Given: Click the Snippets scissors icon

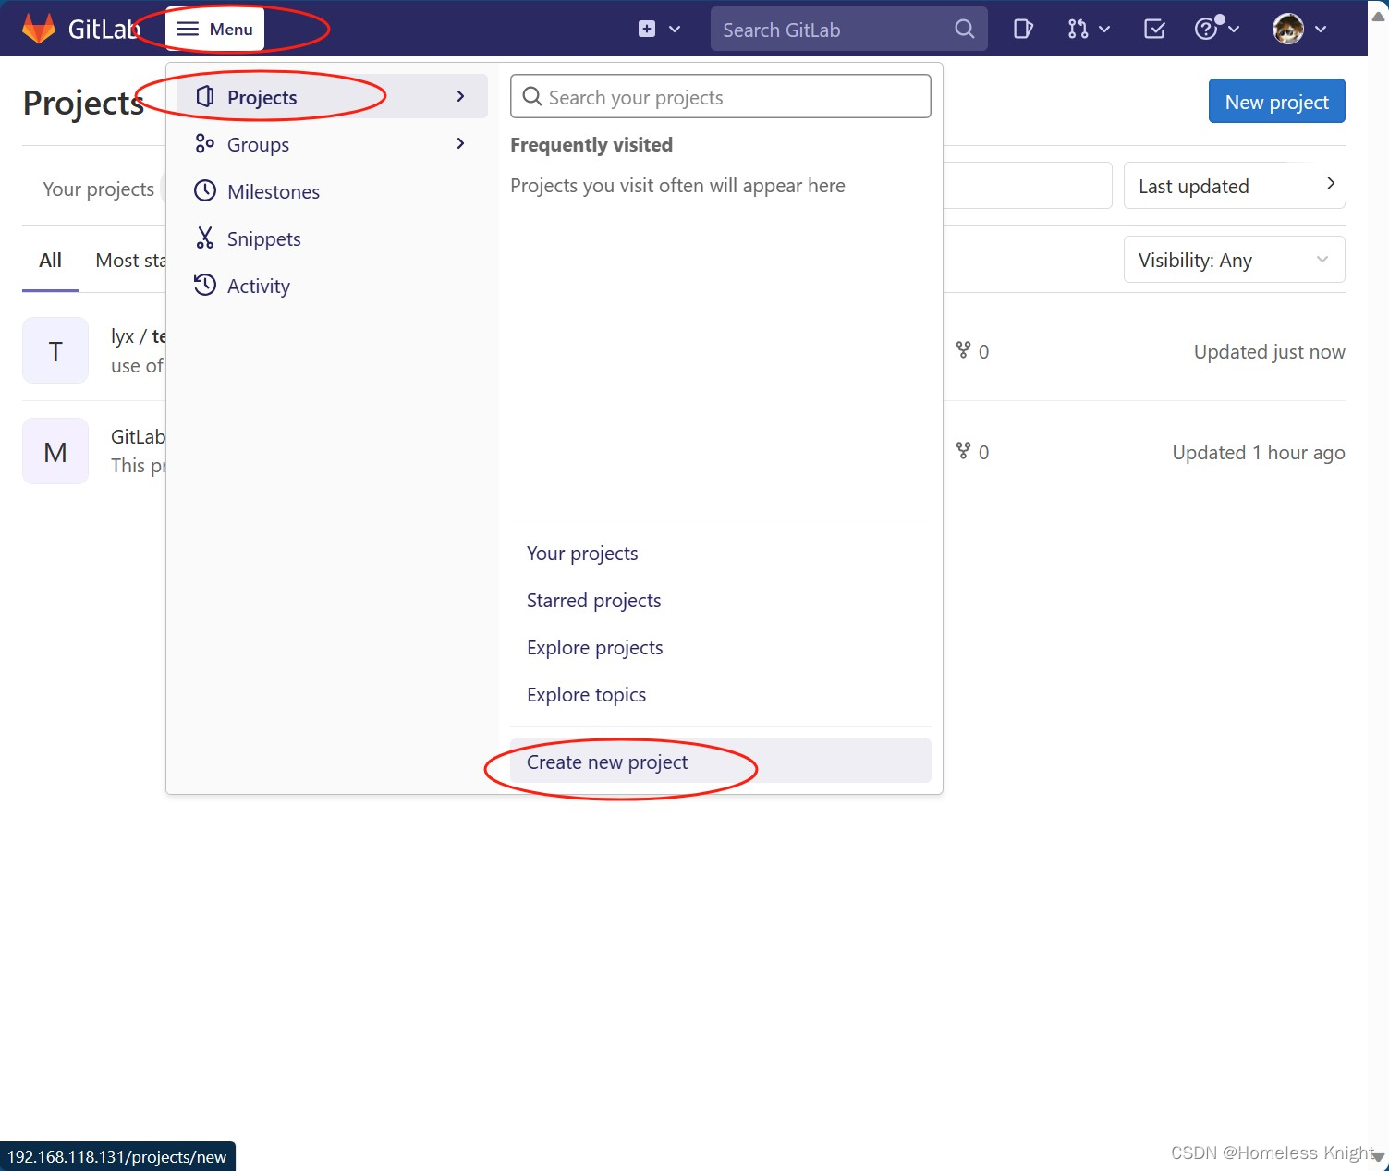Looking at the screenshot, I should 205,238.
